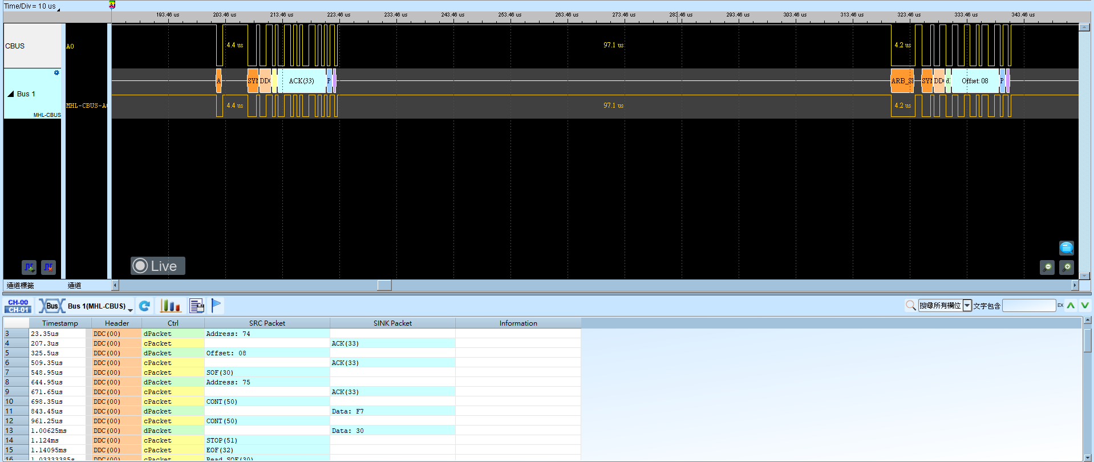Select the A cursor marker on time ruler
The image size is (1094, 462).
coord(112,5)
